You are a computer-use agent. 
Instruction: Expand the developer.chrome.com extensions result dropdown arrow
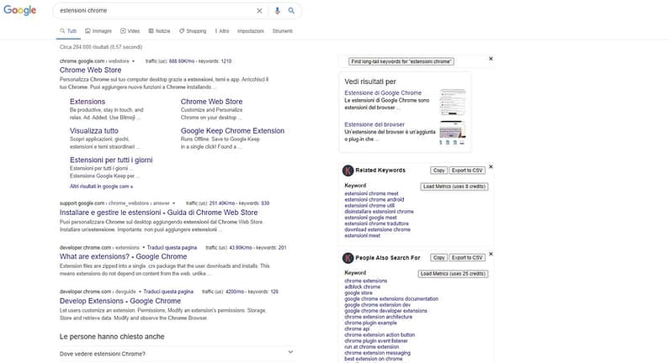[x=143, y=248]
